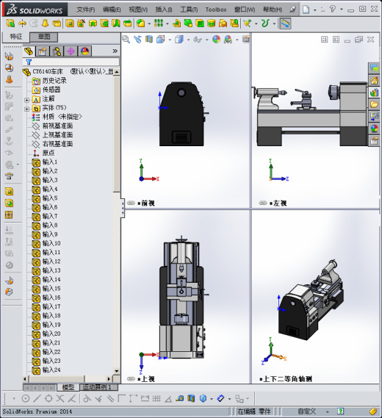
Task: Pick the Extruded Cut tool icon
Action: coord(70,24)
